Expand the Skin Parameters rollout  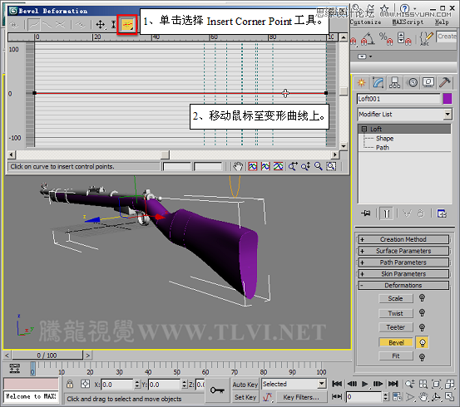(x=403, y=273)
